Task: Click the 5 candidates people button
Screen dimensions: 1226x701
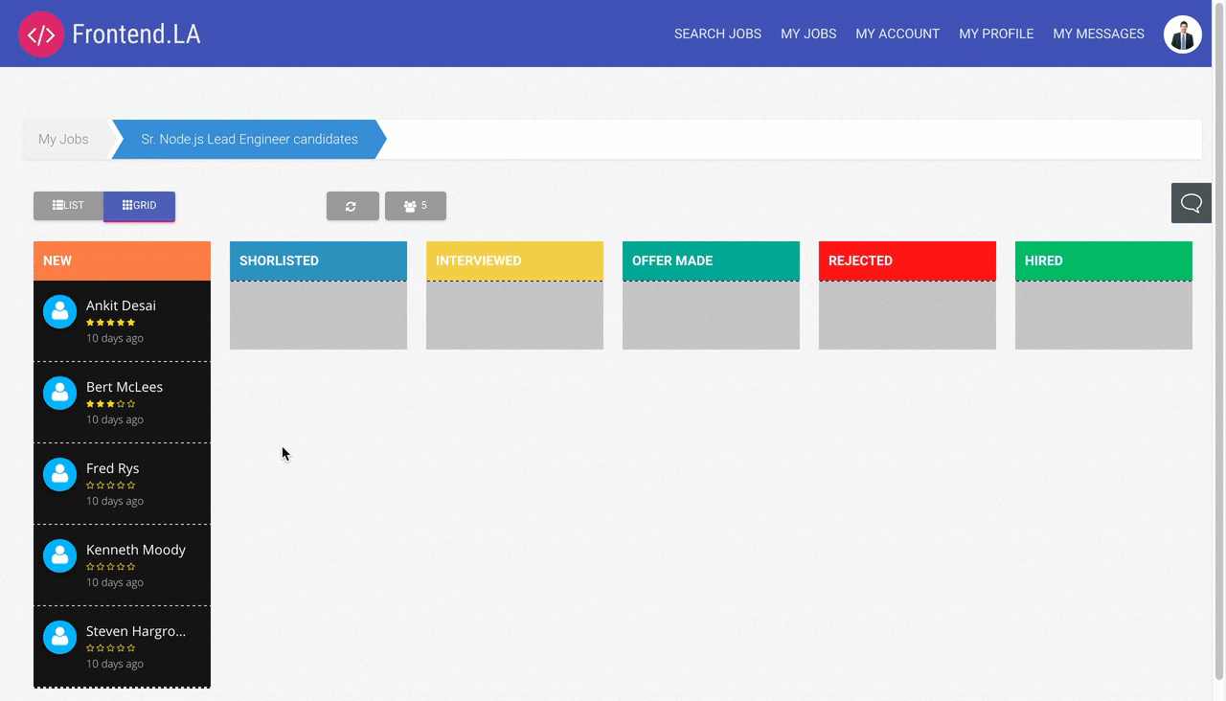Action: [416, 206]
